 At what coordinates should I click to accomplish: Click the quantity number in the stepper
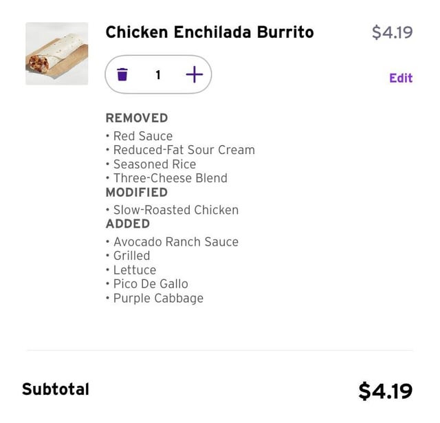(x=158, y=74)
